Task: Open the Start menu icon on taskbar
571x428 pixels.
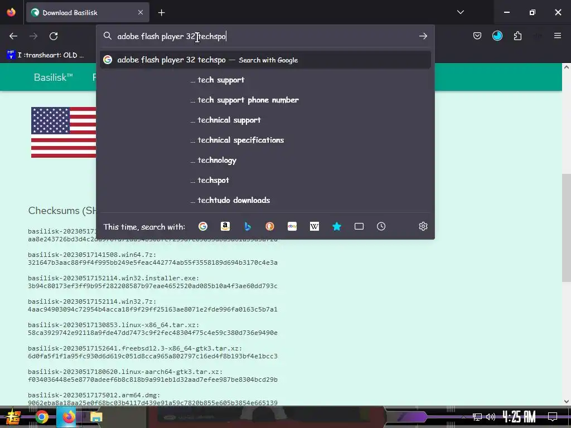Action: (13, 417)
